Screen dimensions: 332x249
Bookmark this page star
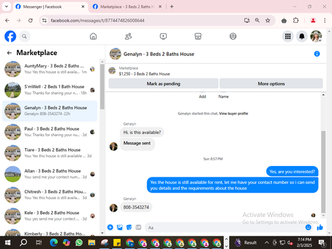tap(268, 21)
